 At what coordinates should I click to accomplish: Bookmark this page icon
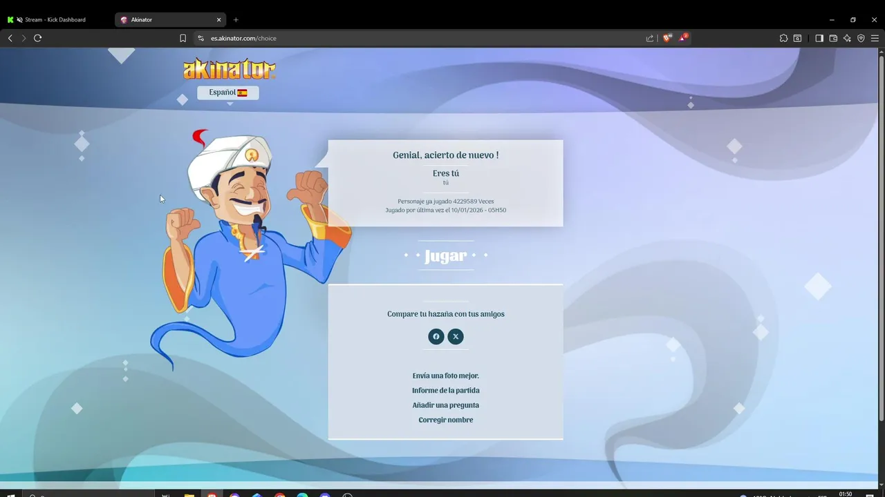(183, 38)
